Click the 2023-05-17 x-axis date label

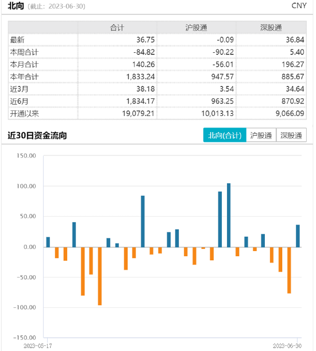point(37,346)
